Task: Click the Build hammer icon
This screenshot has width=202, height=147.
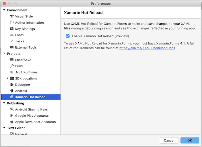Action: (x=12, y=66)
